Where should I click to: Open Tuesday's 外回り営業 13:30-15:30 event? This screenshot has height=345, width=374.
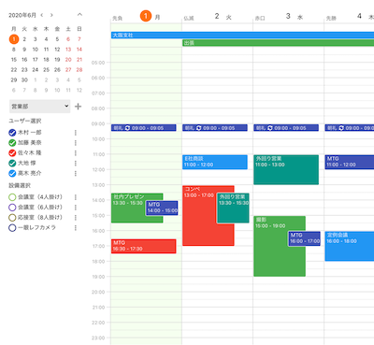(x=233, y=208)
